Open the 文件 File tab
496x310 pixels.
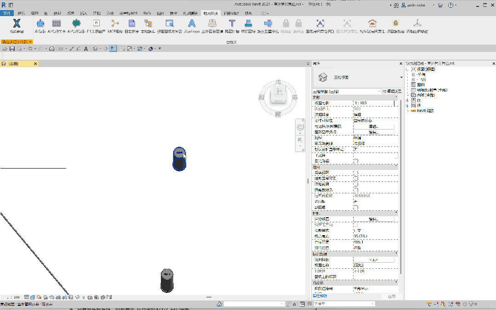(6, 13)
